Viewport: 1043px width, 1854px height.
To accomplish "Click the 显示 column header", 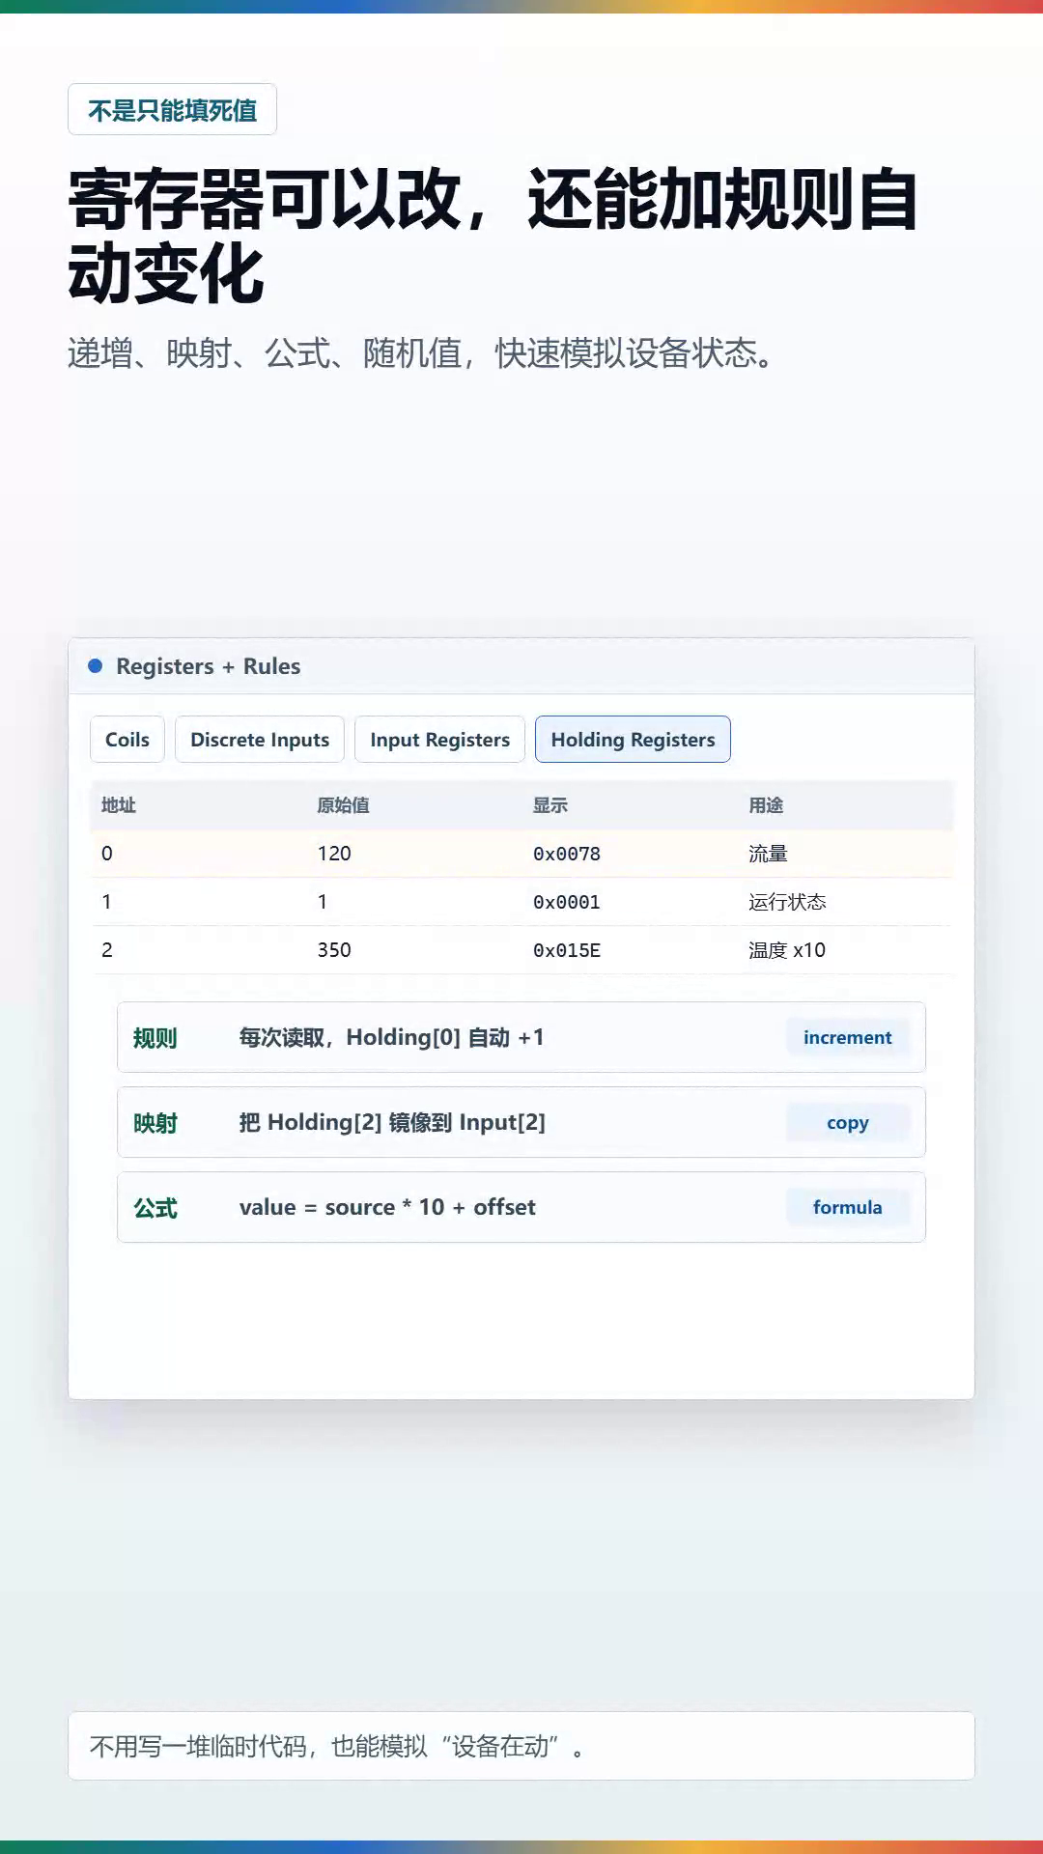I will coord(550,805).
